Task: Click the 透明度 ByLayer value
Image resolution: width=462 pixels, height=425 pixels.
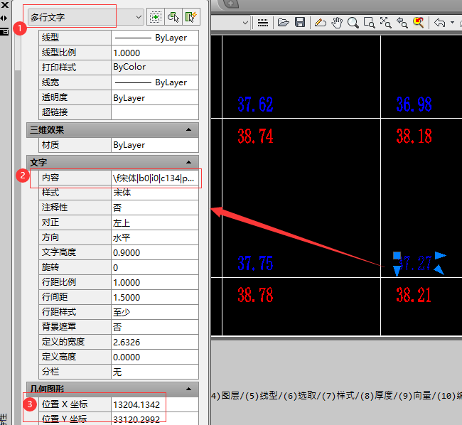Action: pyautogui.click(x=155, y=97)
